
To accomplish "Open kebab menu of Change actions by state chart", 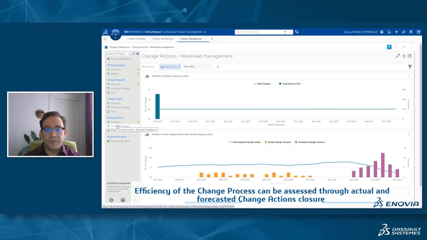I will pyautogui.click(x=408, y=76).
